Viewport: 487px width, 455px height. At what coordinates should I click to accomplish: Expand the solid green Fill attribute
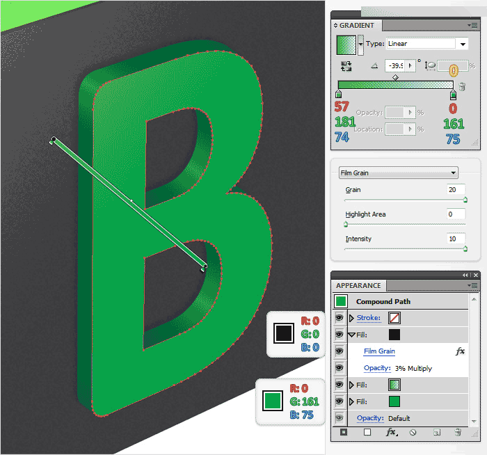(351, 402)
